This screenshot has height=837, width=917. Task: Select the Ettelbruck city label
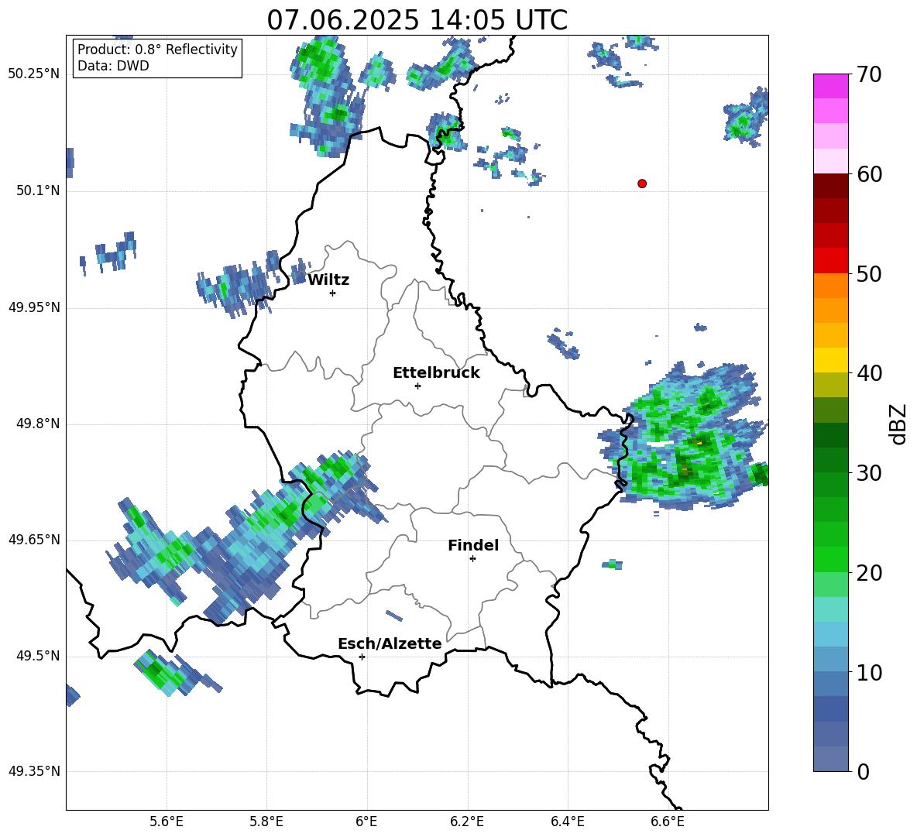(x=436, y=373)
